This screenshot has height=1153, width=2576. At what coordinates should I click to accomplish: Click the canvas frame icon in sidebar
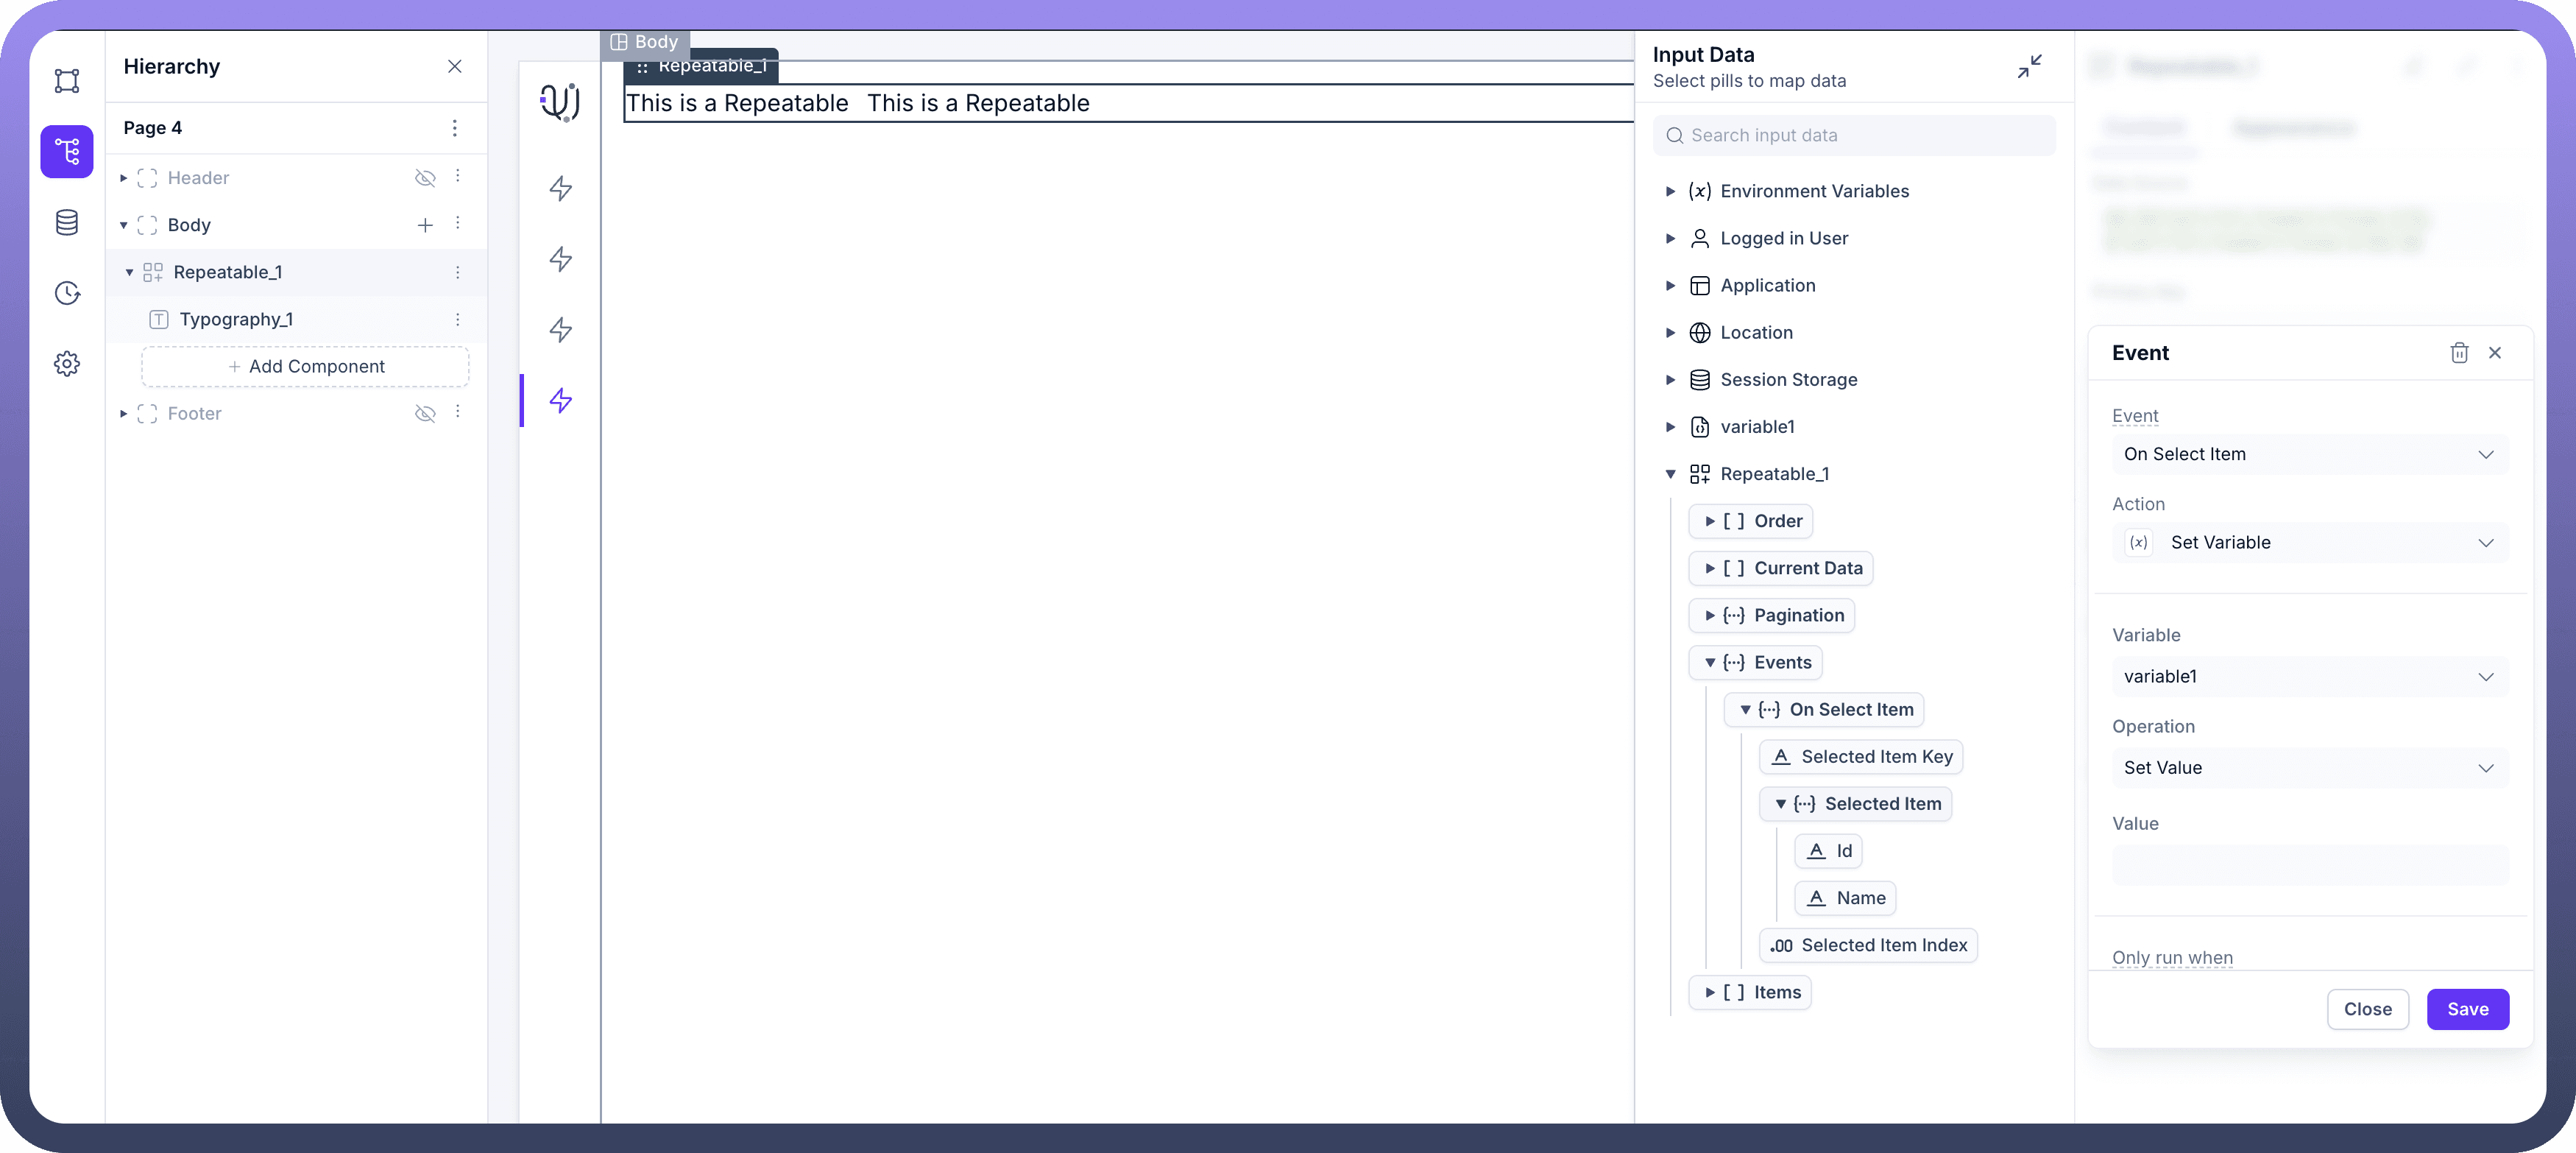(67, 81)
